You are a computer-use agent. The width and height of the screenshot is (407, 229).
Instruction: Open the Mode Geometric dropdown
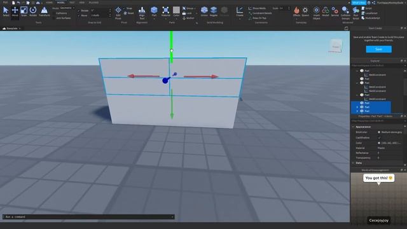[x=67, y=8]
